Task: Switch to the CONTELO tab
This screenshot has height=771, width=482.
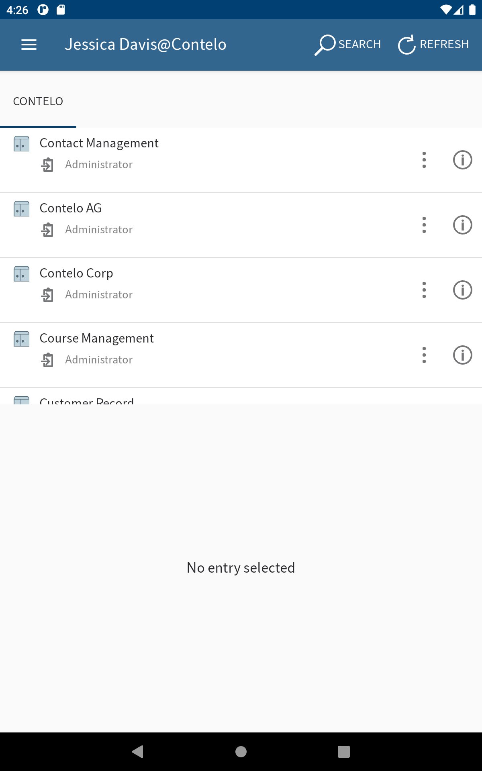Action: (x=38, y=101)
